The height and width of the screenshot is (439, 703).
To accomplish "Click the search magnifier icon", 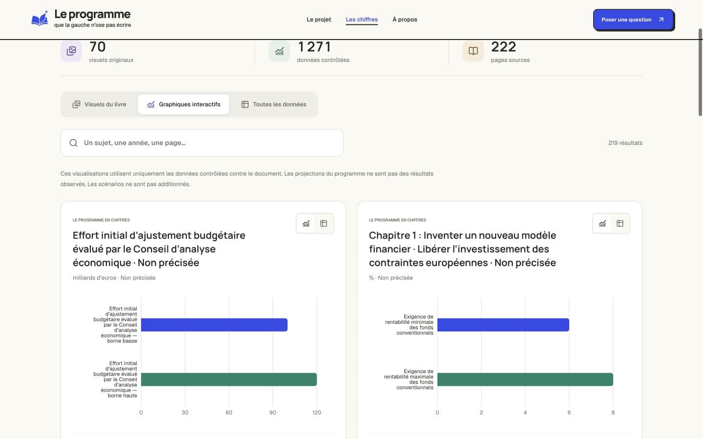I will click(73, 143).
